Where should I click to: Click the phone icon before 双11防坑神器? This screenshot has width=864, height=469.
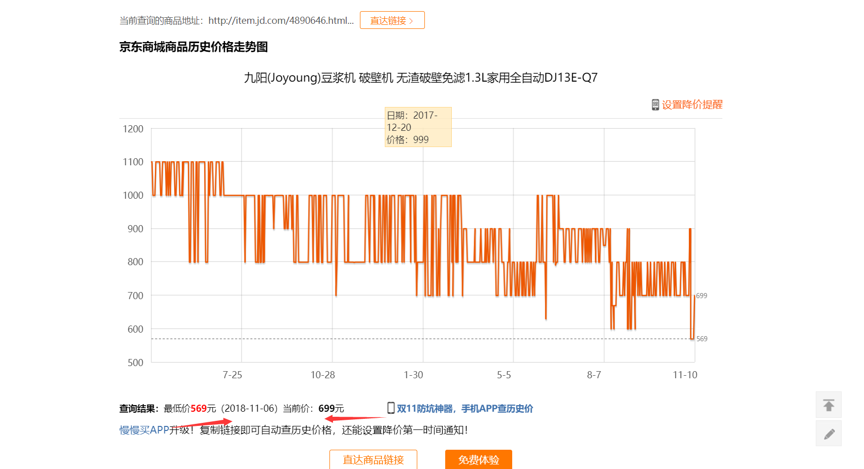pos(391,408)
